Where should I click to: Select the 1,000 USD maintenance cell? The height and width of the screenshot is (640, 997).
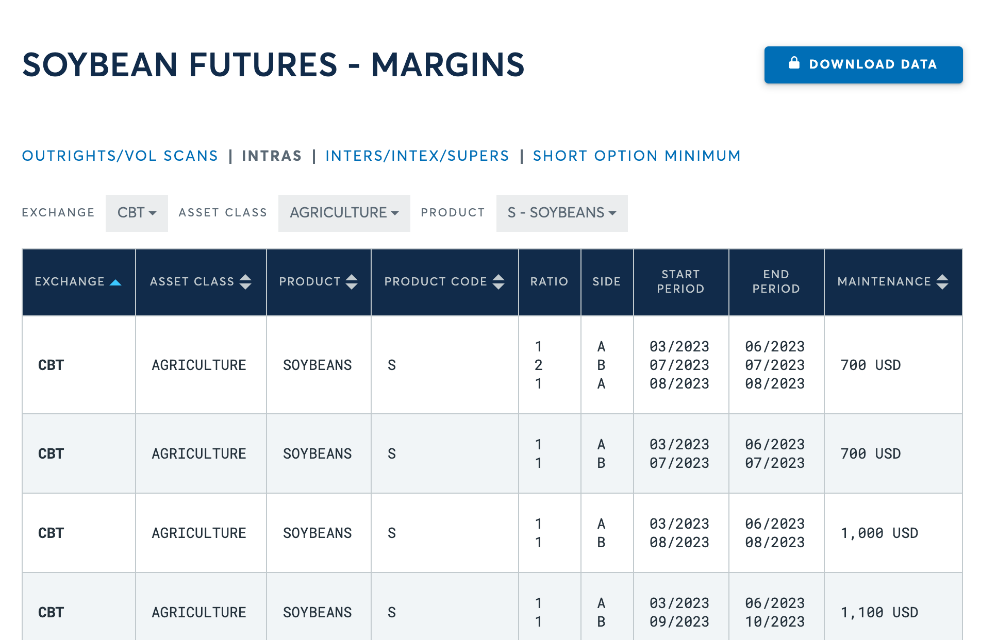(x=879, y=533)
